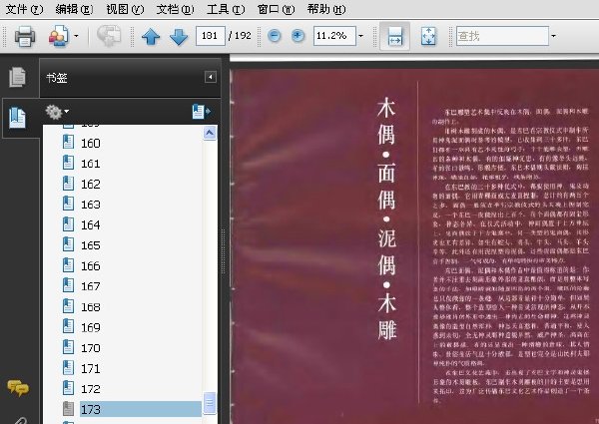
Task: Open the Attachments paperclip icon
Action: coord(19,420)
